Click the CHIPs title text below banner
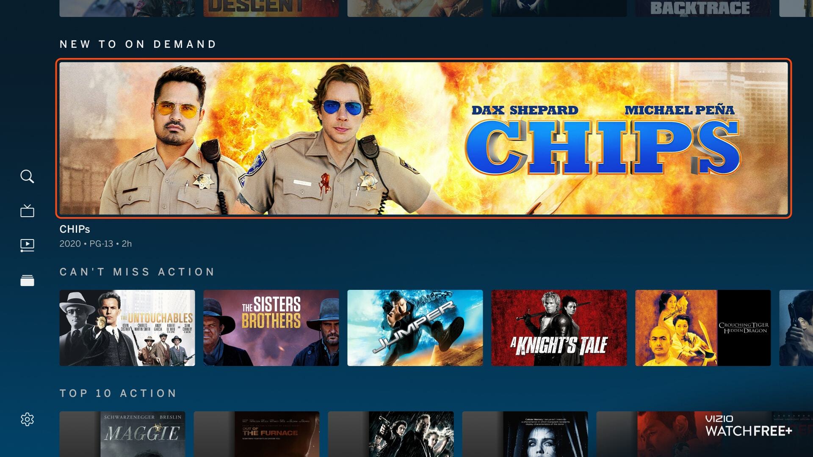813x457 pixels. click(75, 229)
